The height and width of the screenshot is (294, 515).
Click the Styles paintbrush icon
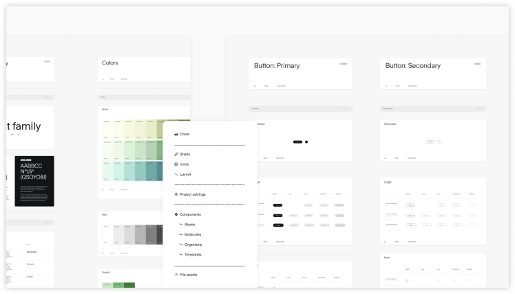(x=177, y=155)
